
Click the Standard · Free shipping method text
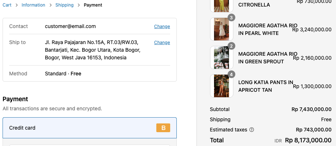click(63, 74)
